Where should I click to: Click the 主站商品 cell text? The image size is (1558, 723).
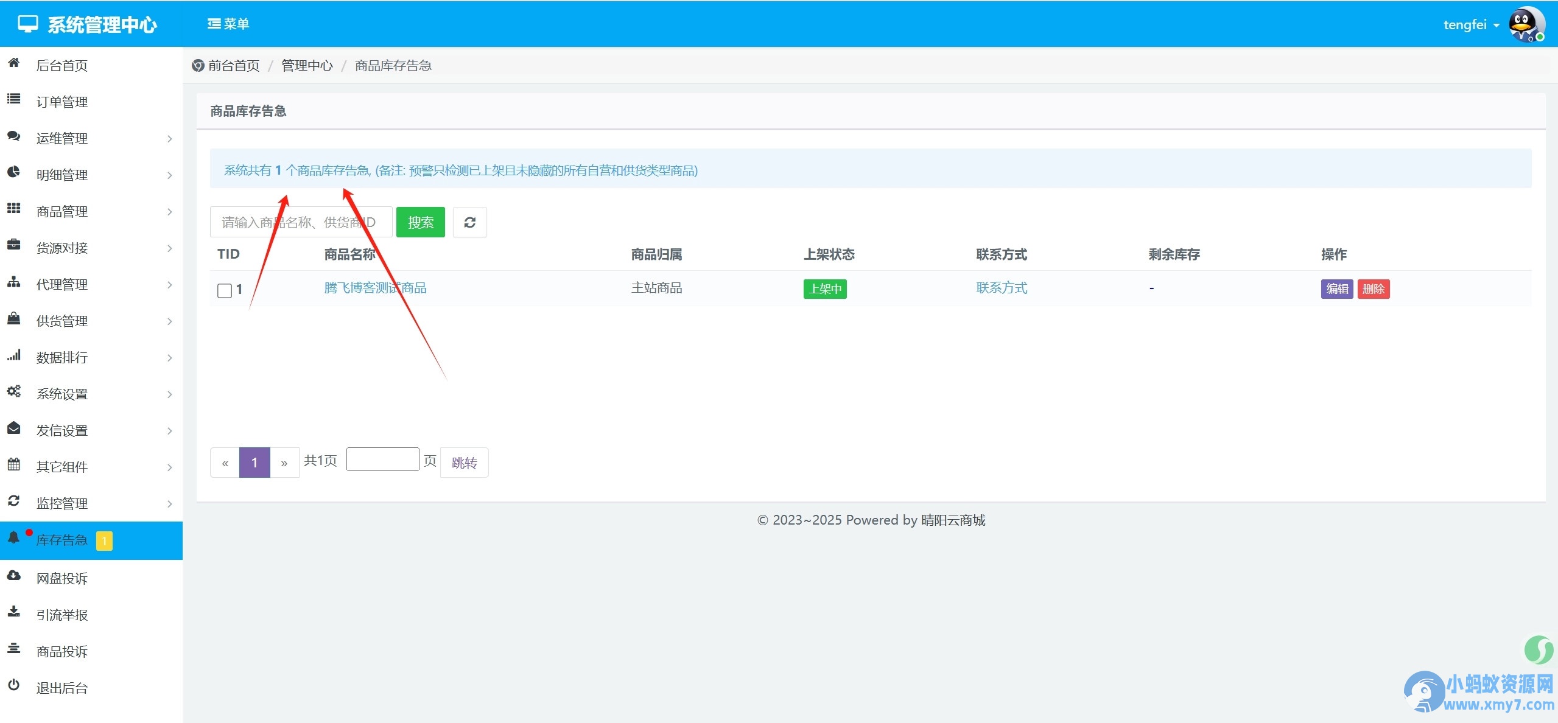[656, 288]
